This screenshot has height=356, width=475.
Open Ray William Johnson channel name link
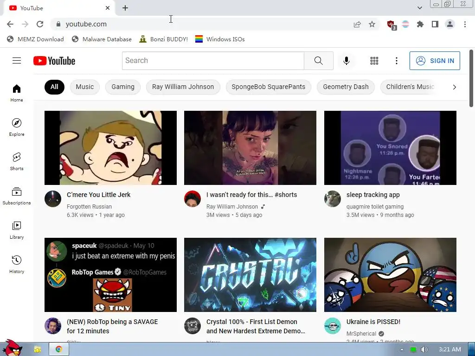coord(232,206)
